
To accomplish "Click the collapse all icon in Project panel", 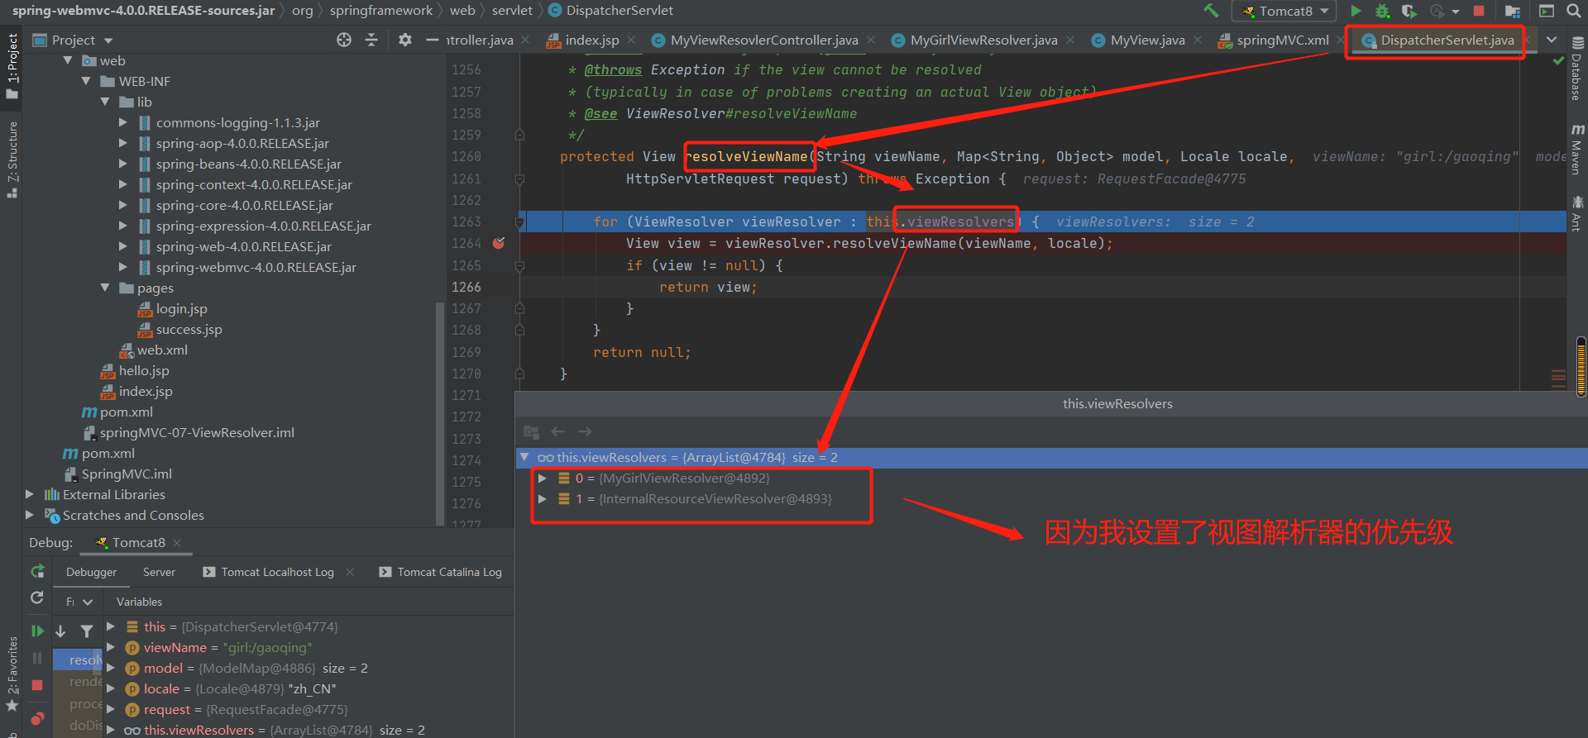I will point(371,40).
